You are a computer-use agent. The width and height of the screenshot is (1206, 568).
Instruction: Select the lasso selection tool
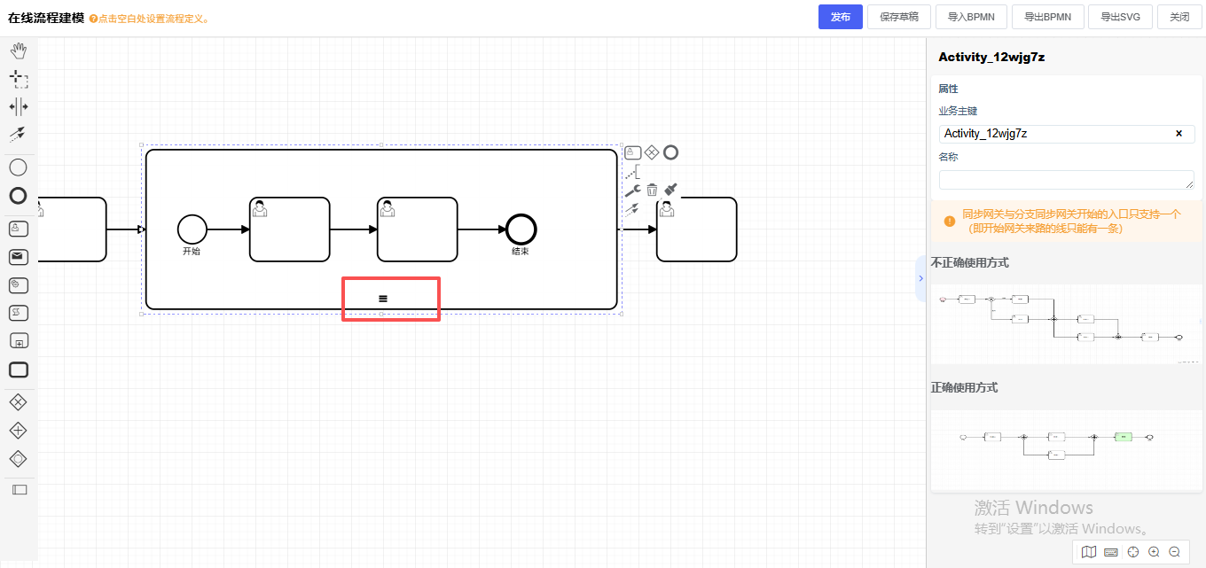tap(18, 80)
